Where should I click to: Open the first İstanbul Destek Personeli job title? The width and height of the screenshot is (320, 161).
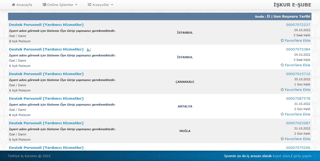[x=46, y=25]
